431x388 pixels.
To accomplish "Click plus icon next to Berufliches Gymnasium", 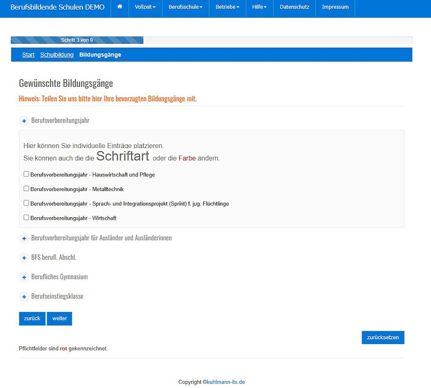I will pyautogui.click(x=24, y=277).
